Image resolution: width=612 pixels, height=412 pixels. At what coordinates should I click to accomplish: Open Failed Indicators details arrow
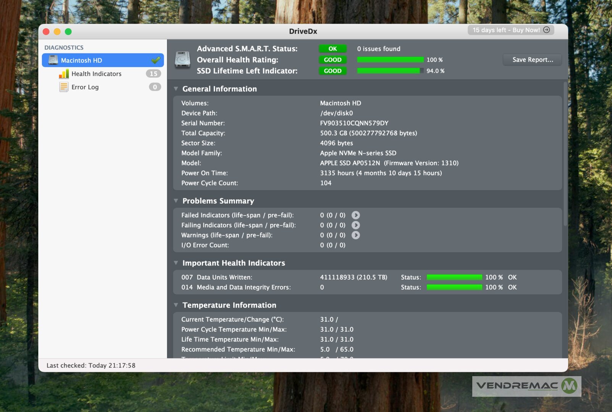355,215
